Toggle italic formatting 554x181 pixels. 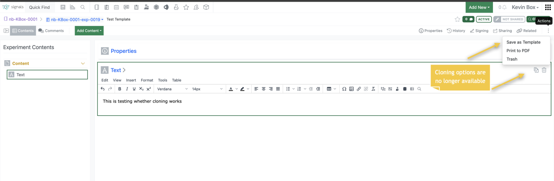pos(127,89)
